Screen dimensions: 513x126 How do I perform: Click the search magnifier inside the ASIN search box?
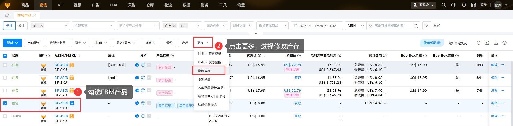[416, 26]
